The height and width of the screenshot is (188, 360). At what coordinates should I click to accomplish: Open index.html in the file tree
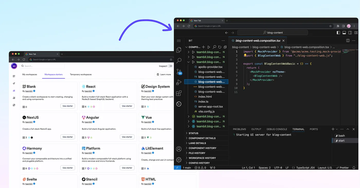pyautogui.click(x=205, y=97)
